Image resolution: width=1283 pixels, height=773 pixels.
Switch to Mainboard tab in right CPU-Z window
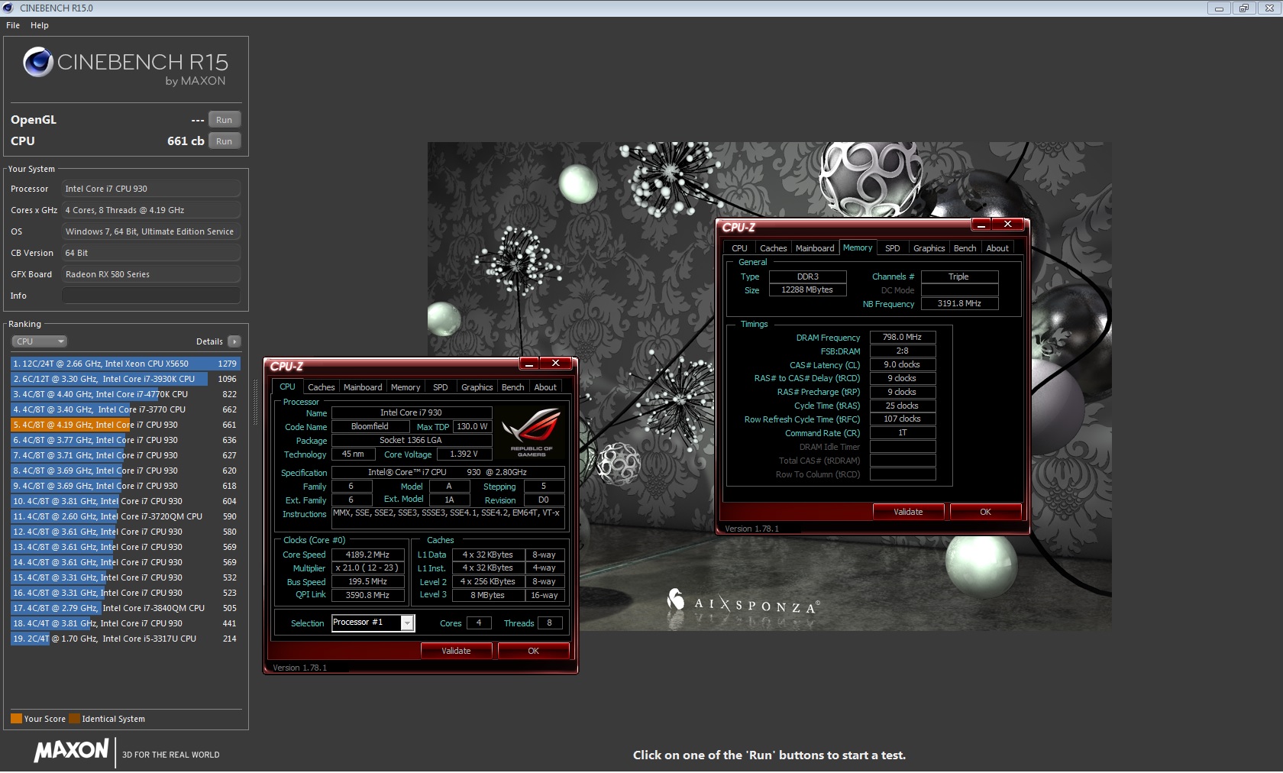tap(815, 248)
